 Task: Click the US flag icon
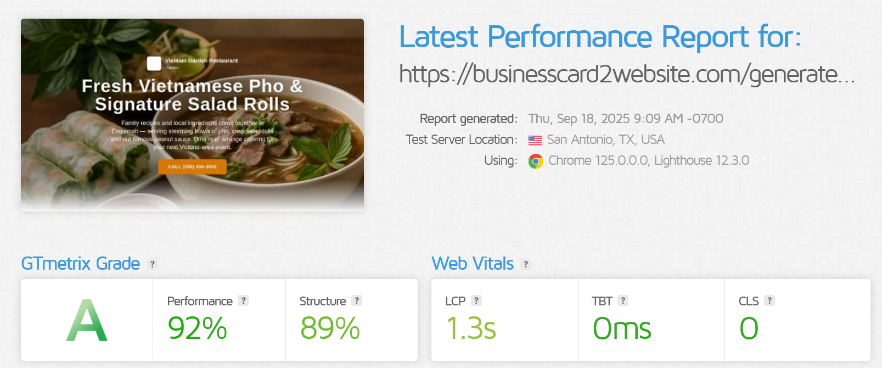point(535,140)
